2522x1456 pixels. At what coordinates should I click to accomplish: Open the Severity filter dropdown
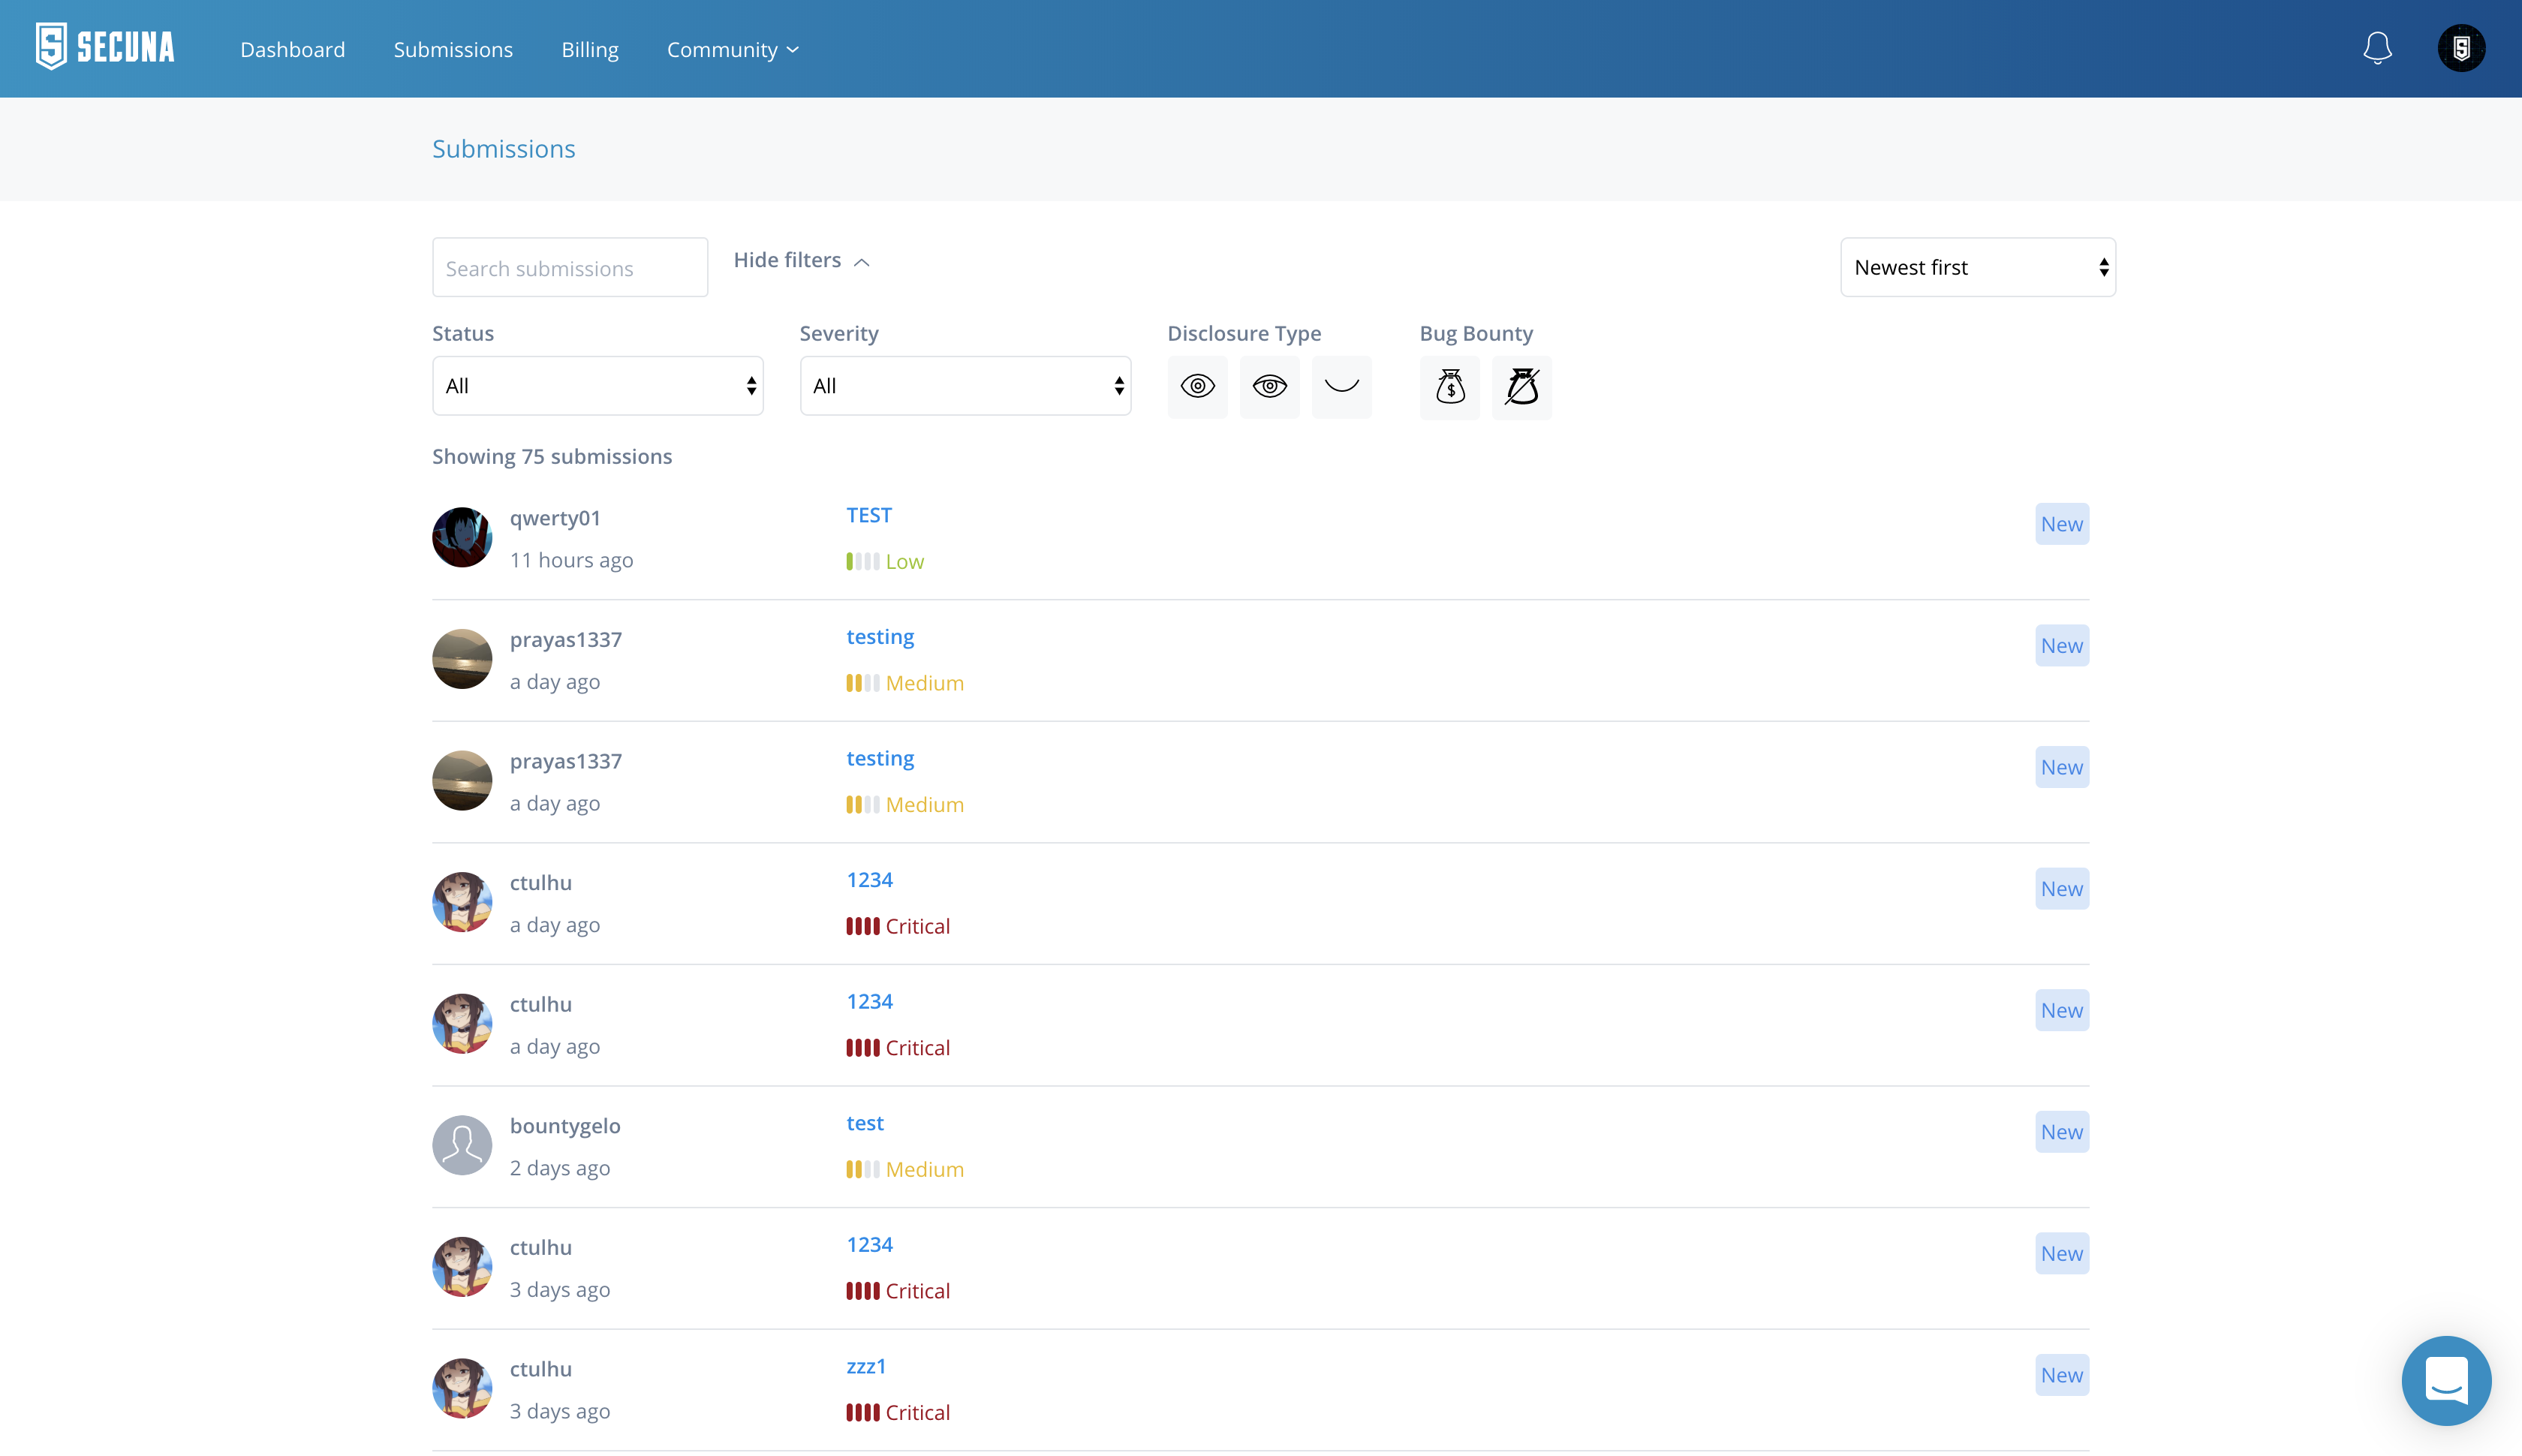[x=965, y=386]
